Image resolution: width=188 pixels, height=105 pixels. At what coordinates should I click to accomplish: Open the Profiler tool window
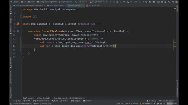(x=64, y=101)
